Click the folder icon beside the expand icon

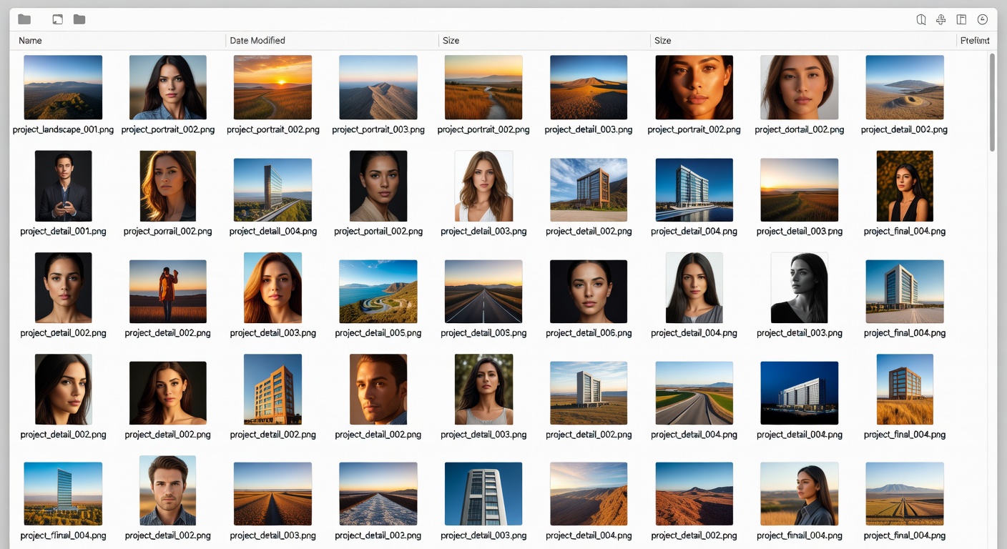79,19
